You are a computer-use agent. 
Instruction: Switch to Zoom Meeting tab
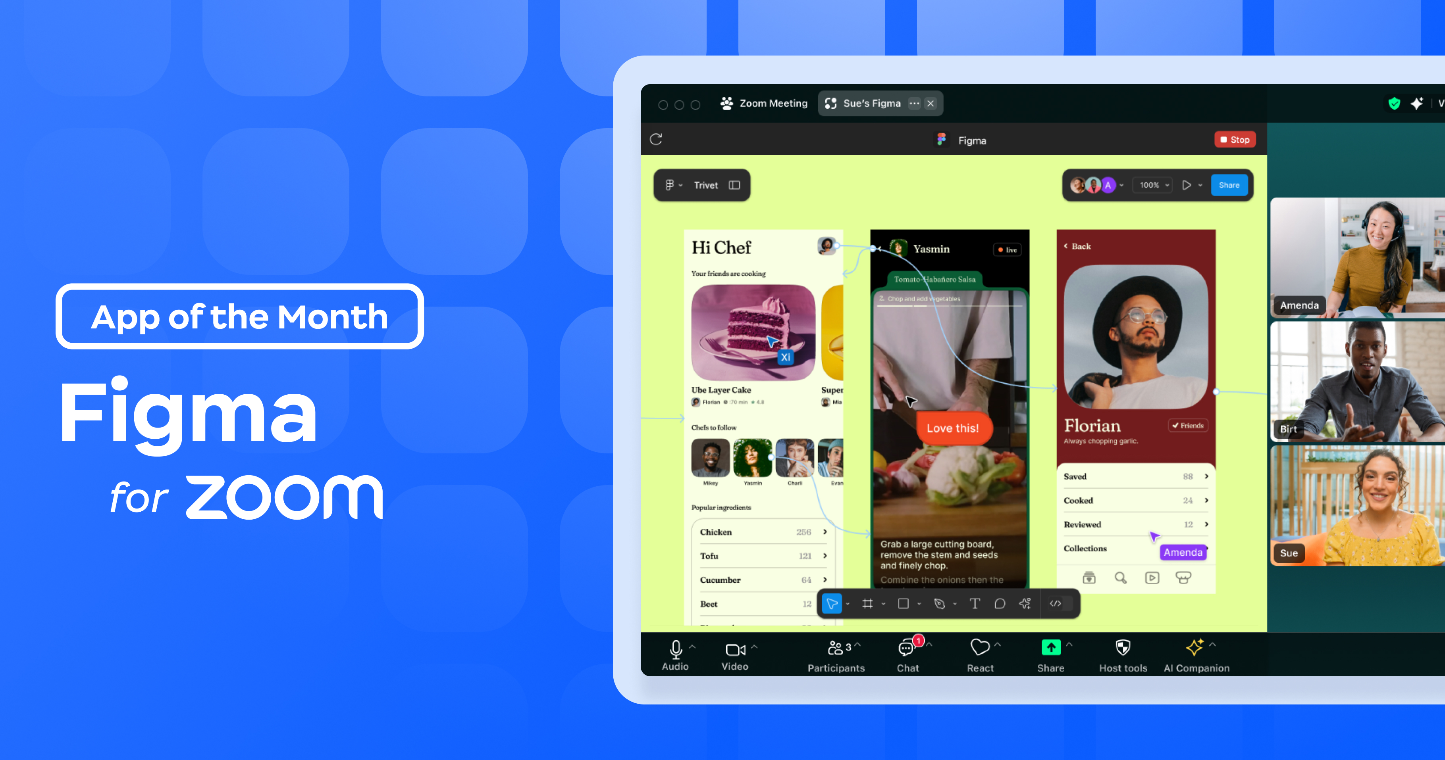pyautogui.click(x=765, y=103)
